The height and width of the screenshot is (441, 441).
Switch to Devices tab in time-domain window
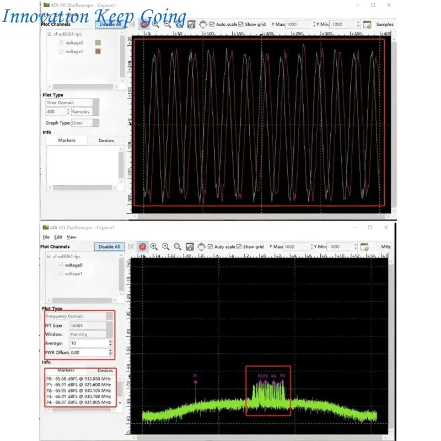click(x=106, y=141)
